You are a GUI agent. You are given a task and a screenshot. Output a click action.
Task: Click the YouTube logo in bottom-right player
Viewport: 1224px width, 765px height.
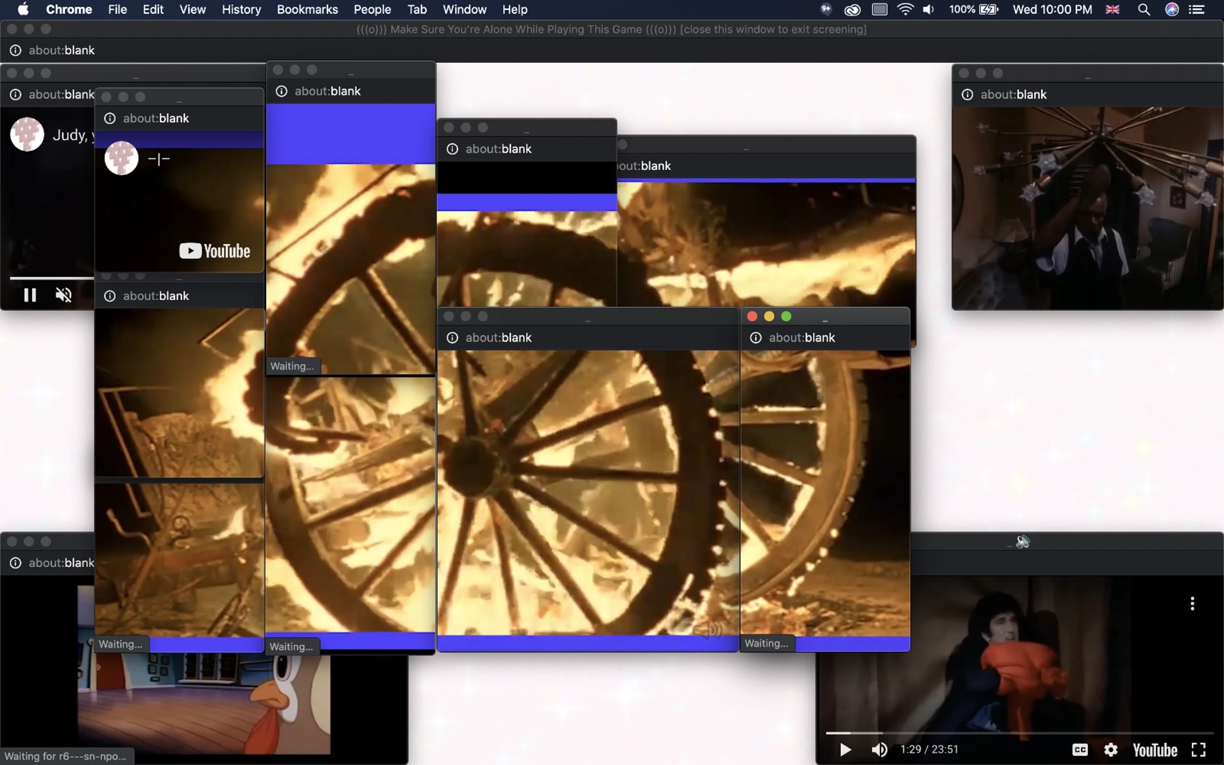[x=1155, y=750]
